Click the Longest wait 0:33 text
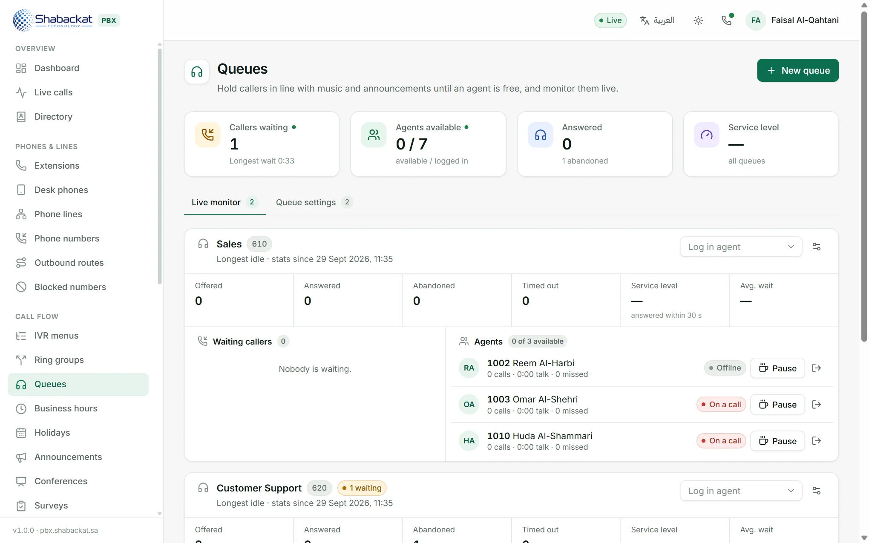 click(x=262, y=161)
